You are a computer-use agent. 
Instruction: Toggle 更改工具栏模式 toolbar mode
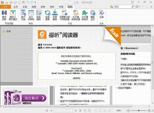[x=13, y=15]
